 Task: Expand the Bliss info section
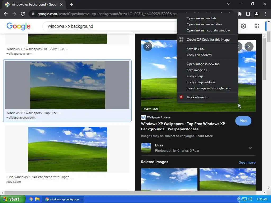click(250, 148)
